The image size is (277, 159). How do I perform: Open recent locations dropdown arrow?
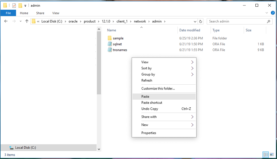point(20,21)
